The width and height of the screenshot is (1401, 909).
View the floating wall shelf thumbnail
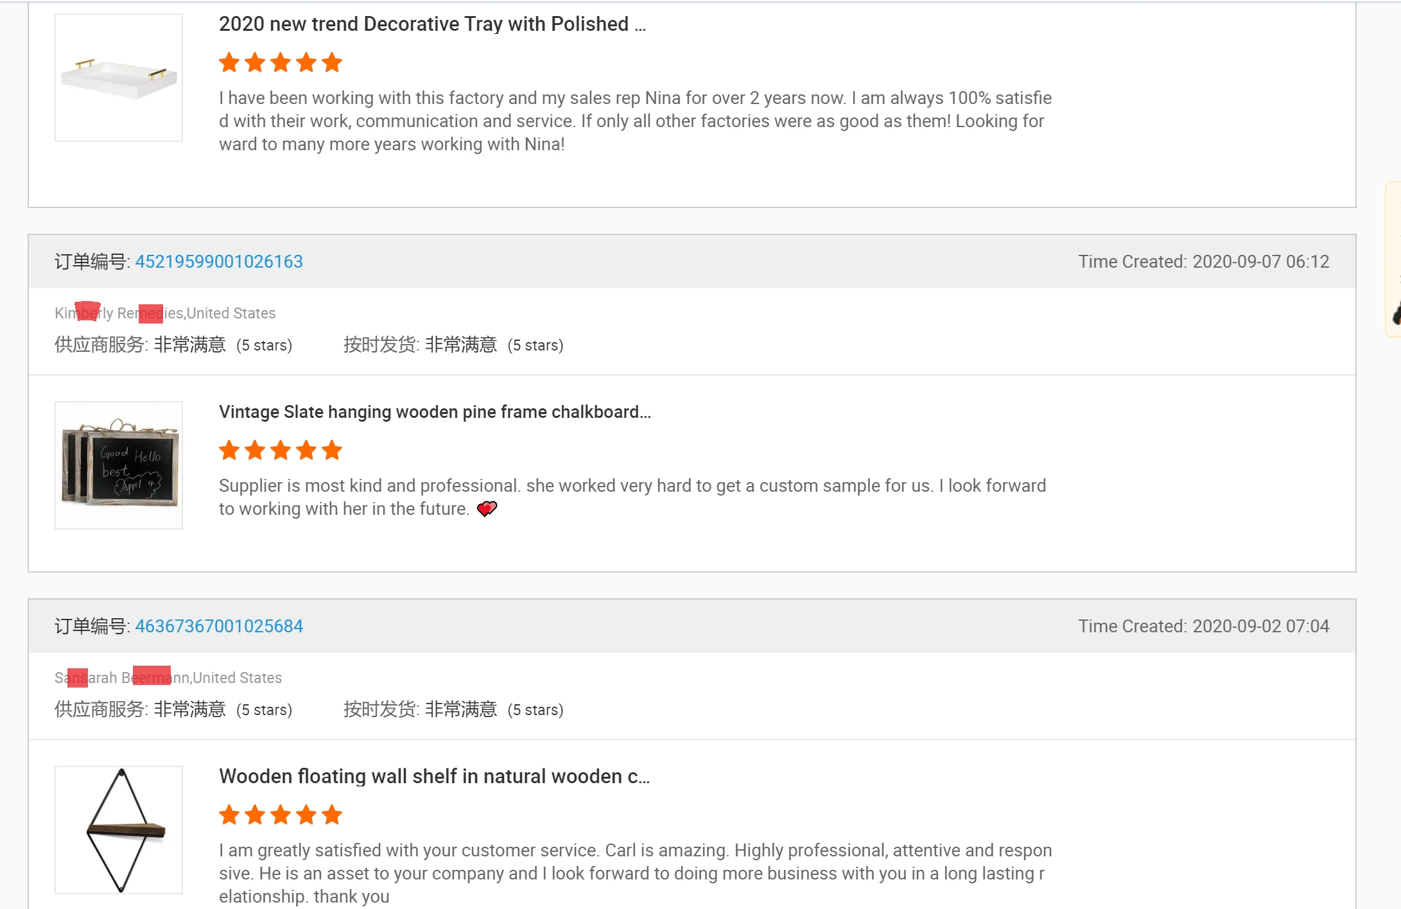119,829
